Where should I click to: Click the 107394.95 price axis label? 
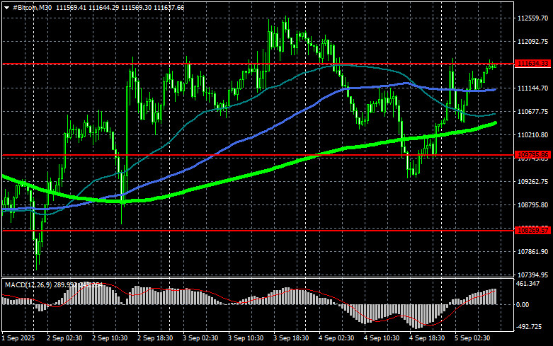coord(534,275)
